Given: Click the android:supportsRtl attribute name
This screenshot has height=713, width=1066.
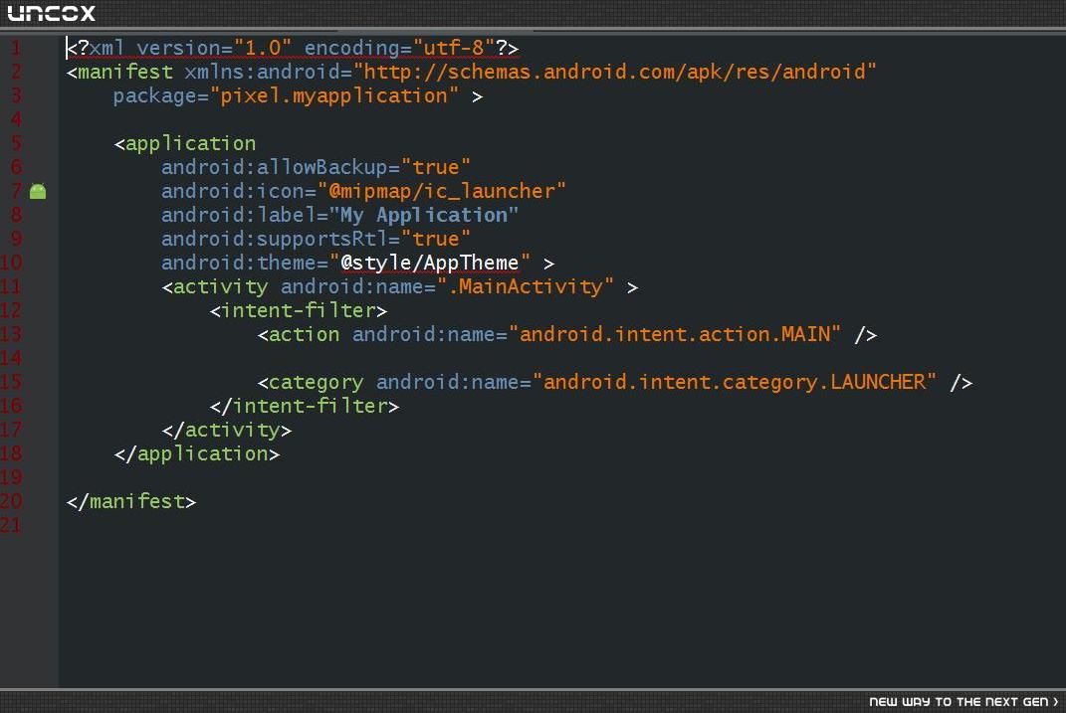Looking at the screenshot, I should point(274,239).
